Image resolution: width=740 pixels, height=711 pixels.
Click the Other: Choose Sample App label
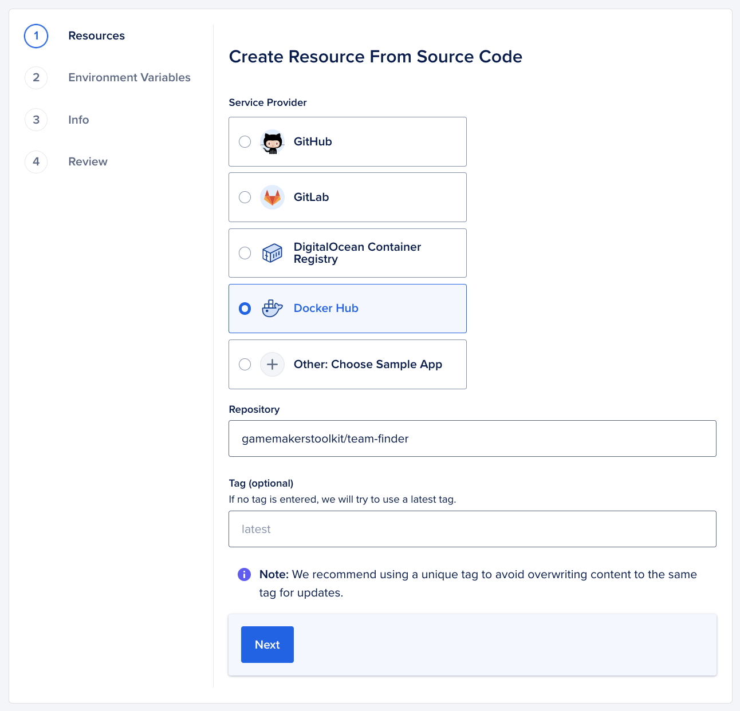368,364
